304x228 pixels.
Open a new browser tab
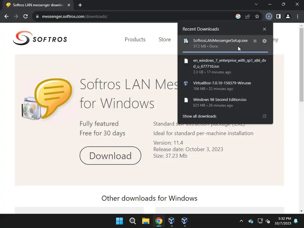(x=80, y=5)
